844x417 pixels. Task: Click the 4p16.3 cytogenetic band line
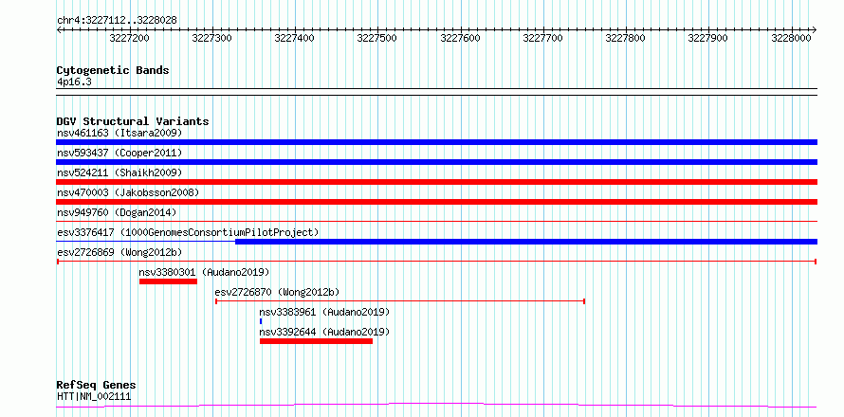coord(436,92)
